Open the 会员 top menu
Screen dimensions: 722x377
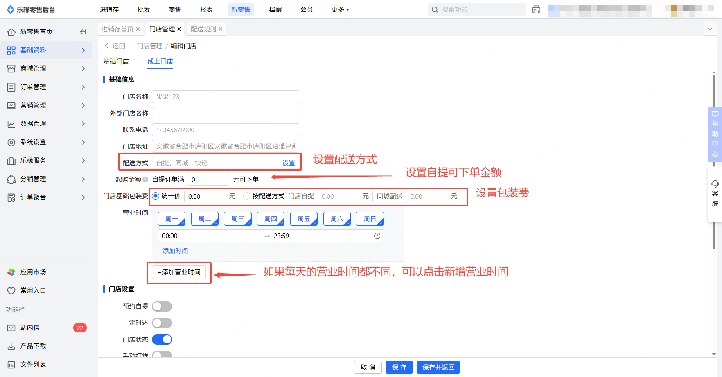307,9
